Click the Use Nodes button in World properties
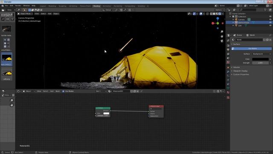Image resolution: width=273 pixels, height=154 pixels. [251, 48]
